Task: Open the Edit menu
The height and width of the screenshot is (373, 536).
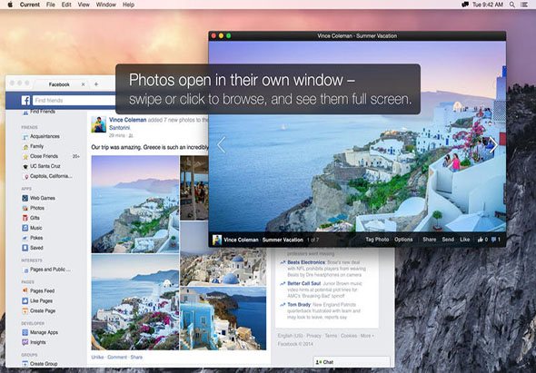Action: point(66,5)
